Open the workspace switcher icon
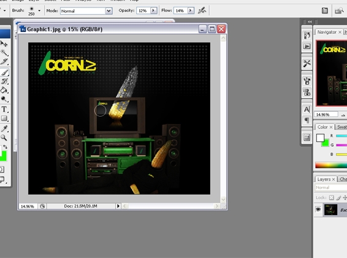This screenshot has width=347, height=258. click(x=339, y=10)
